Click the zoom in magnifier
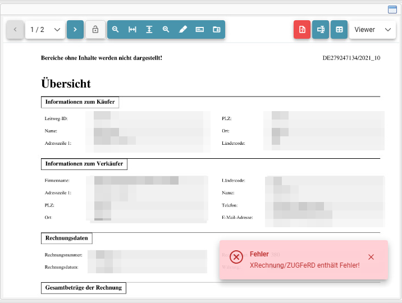402x303 pixels. pyautogui.click(x=166, y=29)
